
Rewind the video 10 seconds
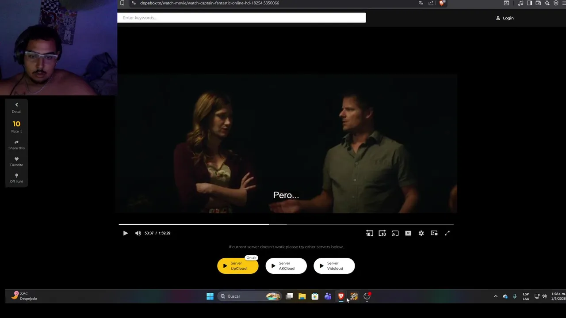[369, 233]
